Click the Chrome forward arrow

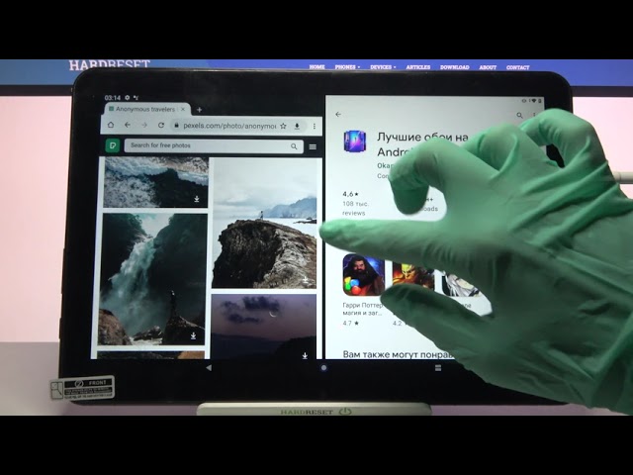[x=144, y=126]
